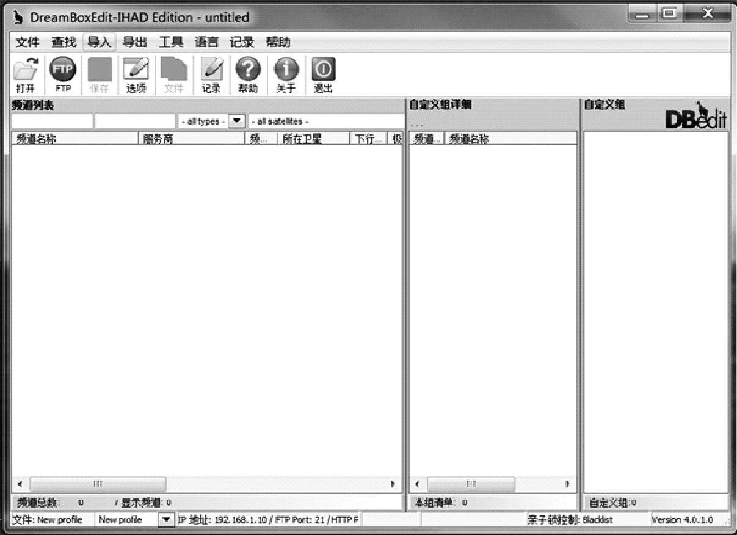737x535 pixels.
Task: Click bouquet details scrollbar right arrow
Action: tap(568, 484)
